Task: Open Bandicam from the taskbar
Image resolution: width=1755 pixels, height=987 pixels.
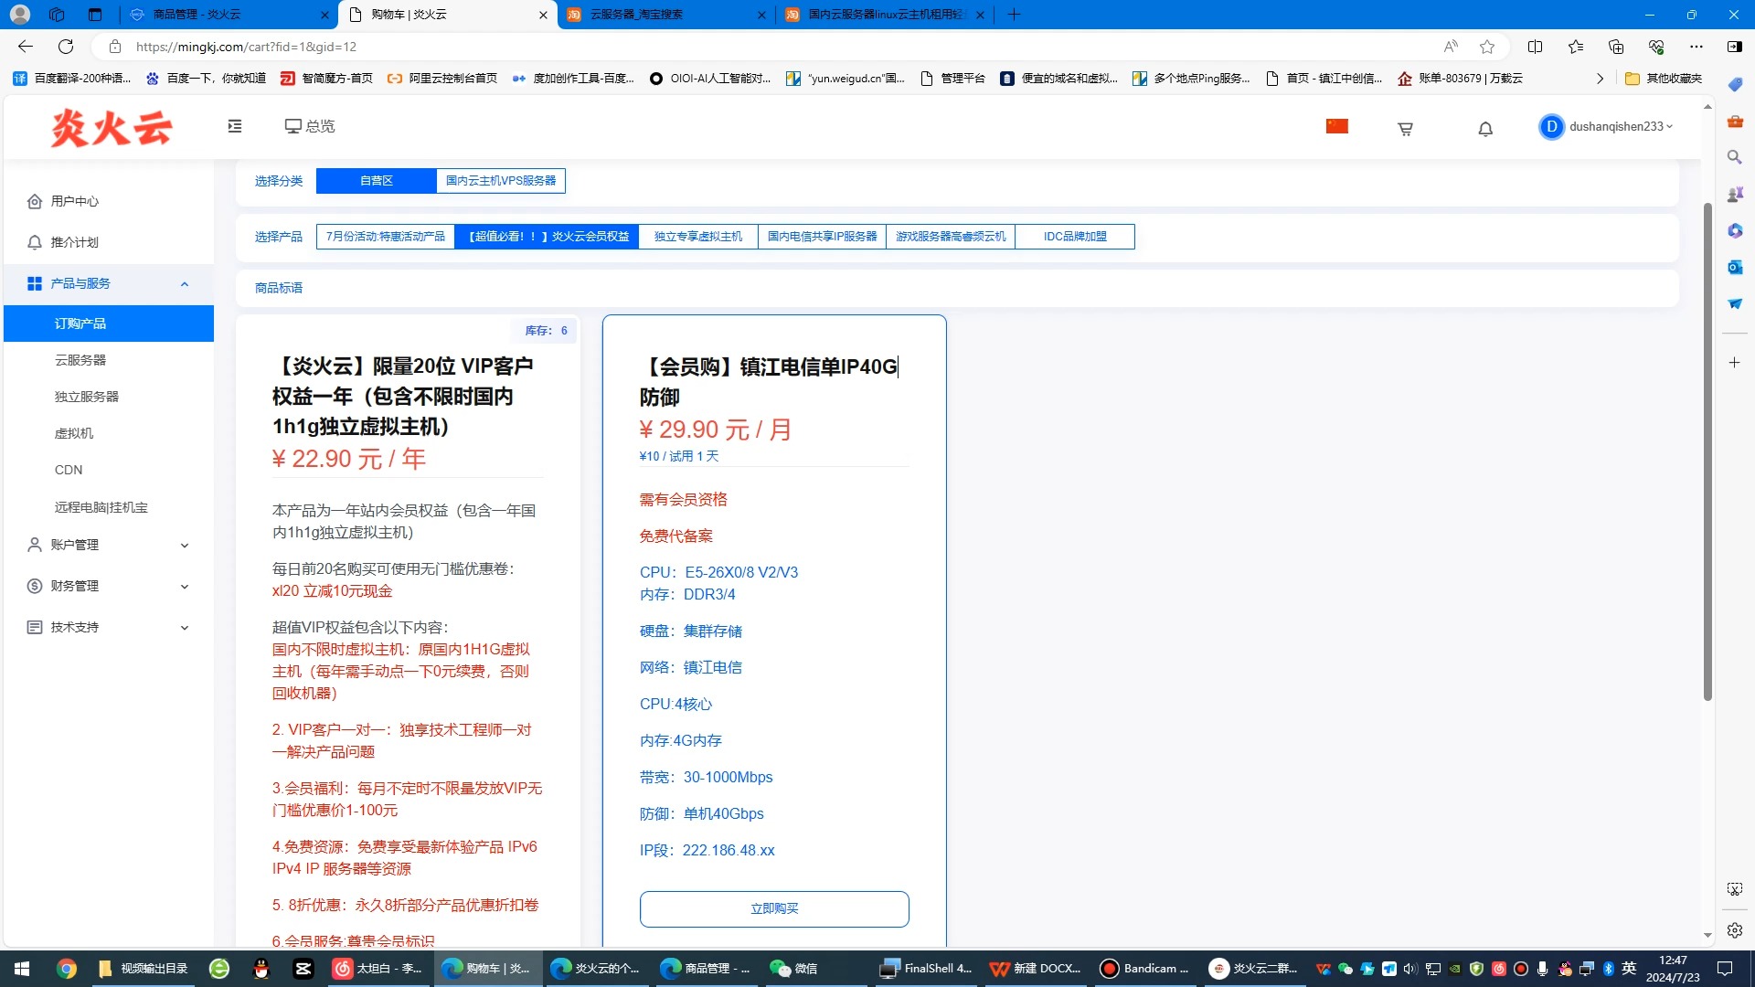Action: tap(1144, 969)
